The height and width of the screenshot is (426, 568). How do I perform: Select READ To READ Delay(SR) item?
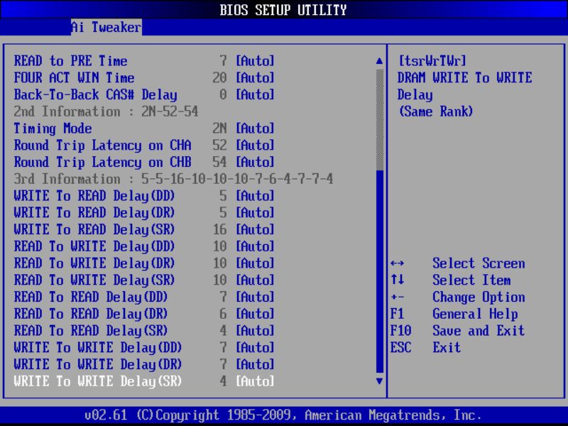click(x=91, y=330)
